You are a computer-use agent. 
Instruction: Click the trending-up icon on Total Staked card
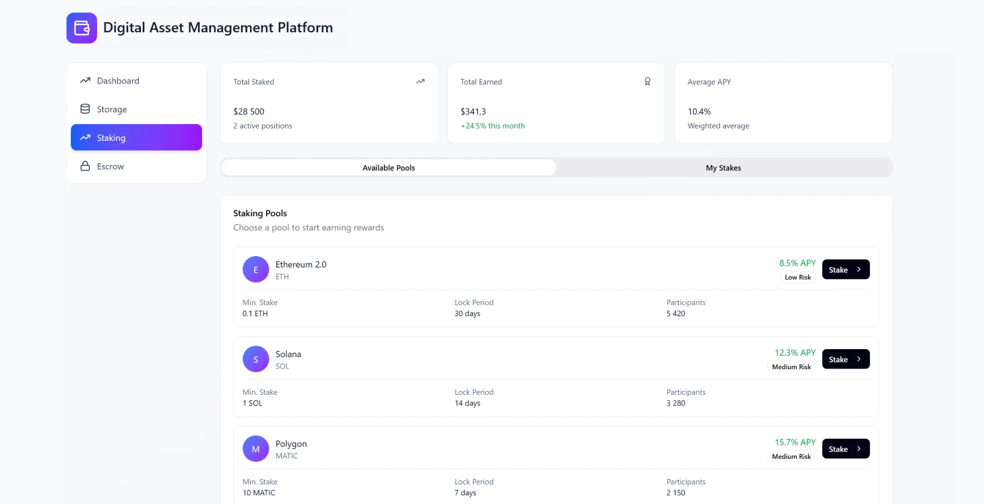[420, 81]
